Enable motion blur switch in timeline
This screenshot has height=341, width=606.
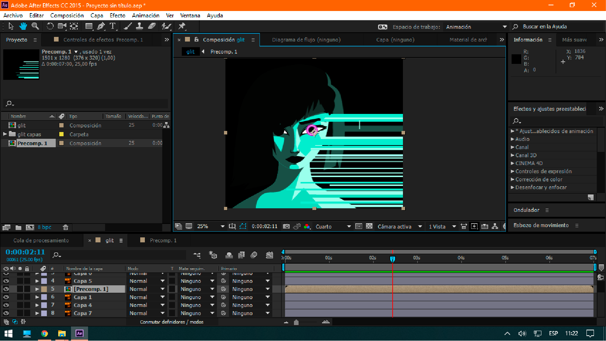click(254, 255)
